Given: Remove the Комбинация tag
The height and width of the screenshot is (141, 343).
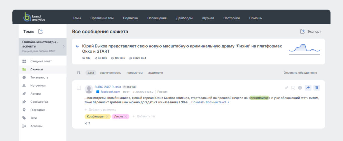Looking at the screenshot, I should click(107, 117).
